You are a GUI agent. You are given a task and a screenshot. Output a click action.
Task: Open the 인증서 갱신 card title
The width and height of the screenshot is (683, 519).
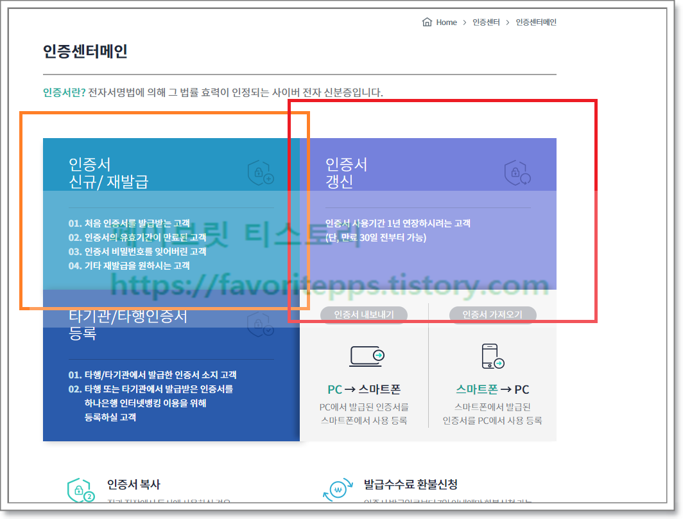coord(346,173)
